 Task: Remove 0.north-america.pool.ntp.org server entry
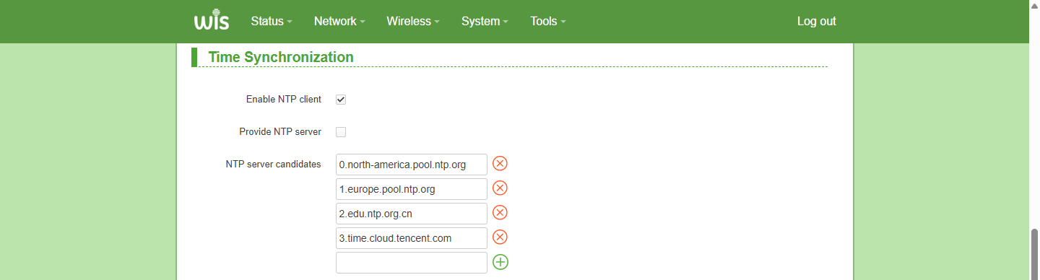(x=500, y=164)
